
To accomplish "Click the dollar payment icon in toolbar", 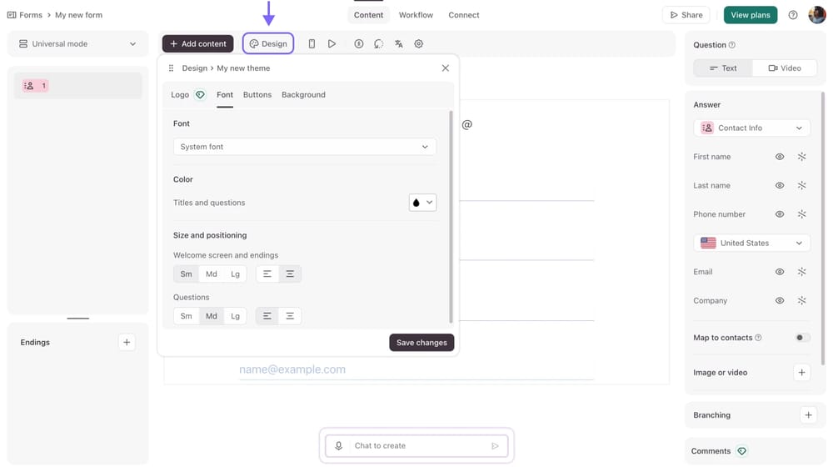I will pos(358,44).
